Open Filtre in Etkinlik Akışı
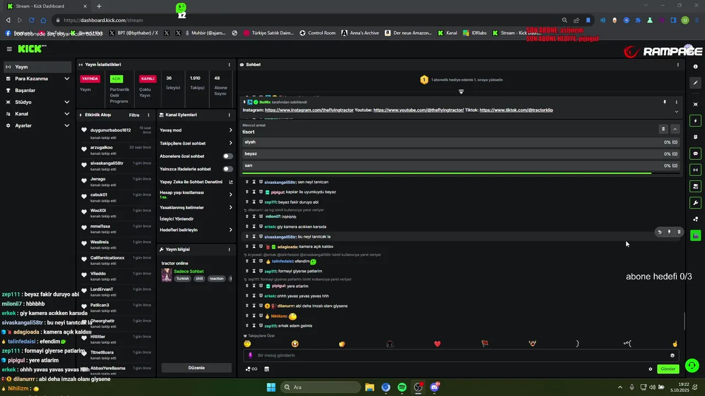Screen dimensions: 705x396 (x=134, y=116)
